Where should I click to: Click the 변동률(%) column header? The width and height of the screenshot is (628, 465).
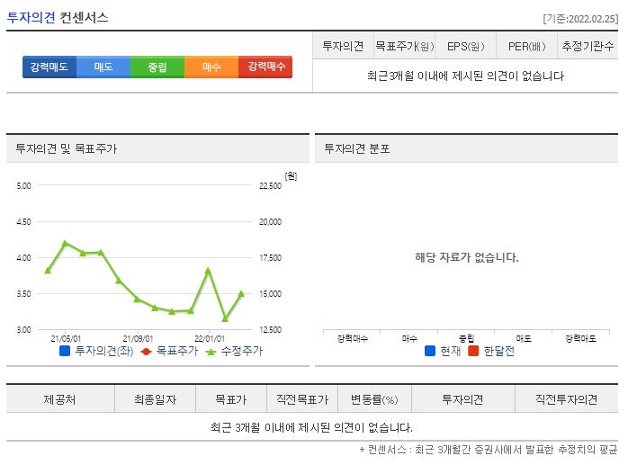coord(374,399)
